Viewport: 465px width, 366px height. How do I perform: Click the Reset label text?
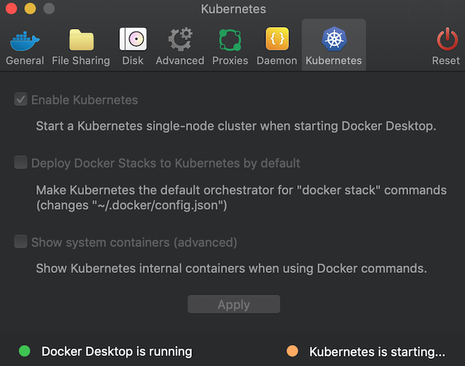[x=446, y=61]
